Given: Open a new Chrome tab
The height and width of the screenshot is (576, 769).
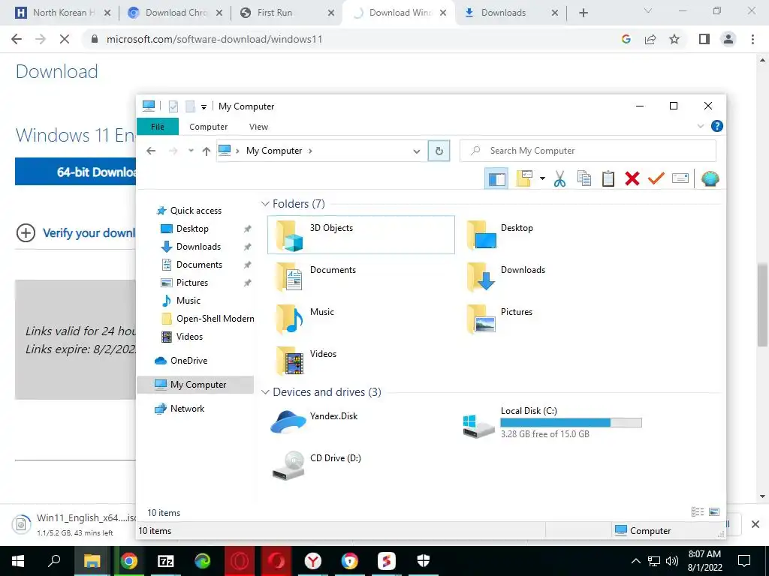Looking at the screenshot, I should 583,13.
